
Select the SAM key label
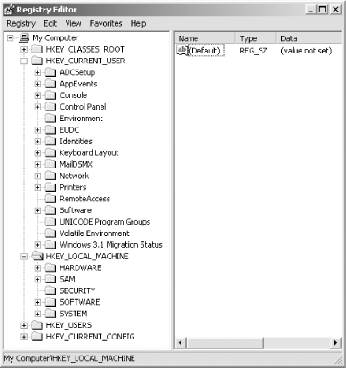68,280
